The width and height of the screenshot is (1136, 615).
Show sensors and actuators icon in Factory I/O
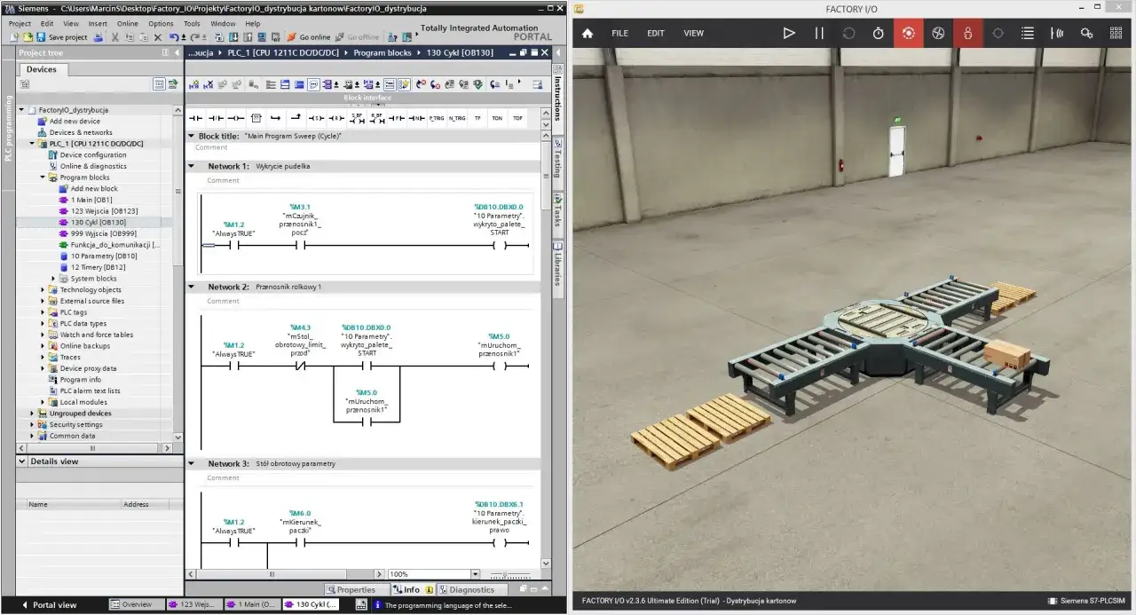(x=1057, y=33)
